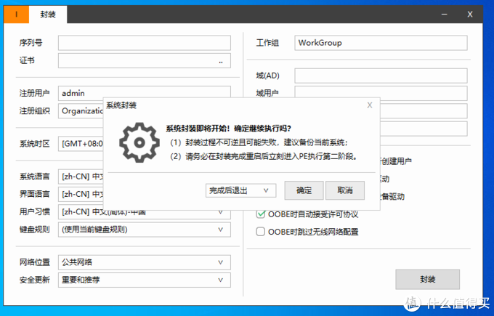
Task: Enable OOBE时跳过无线网络配置 checkbox
Action: (x=262, y=232)
